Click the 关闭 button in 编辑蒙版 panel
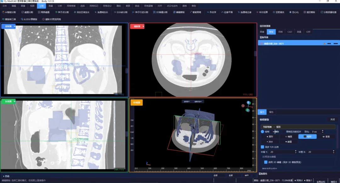Viewport: 340px width, 183px height. (332, 119)
